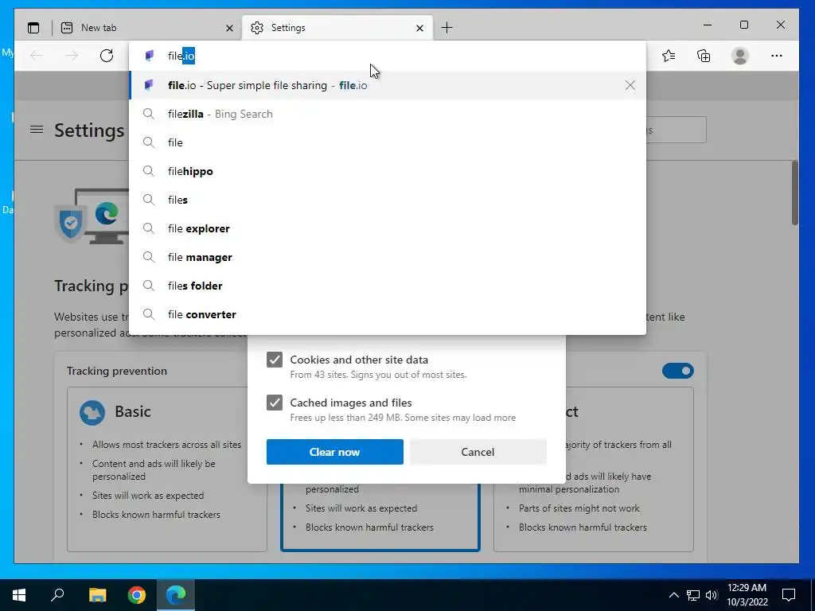Select the filehippo search suggestion
The image size is (815, 611).
click(x=388, y=171)
